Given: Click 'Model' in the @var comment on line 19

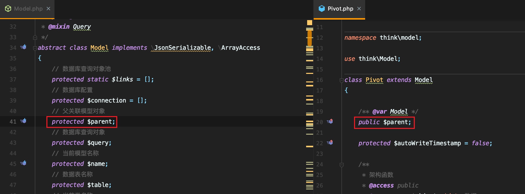Looking at the screenshot, I should pos(399,112).
